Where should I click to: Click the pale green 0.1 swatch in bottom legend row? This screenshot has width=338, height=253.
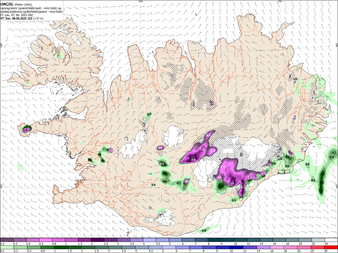(x=7, y=247)
